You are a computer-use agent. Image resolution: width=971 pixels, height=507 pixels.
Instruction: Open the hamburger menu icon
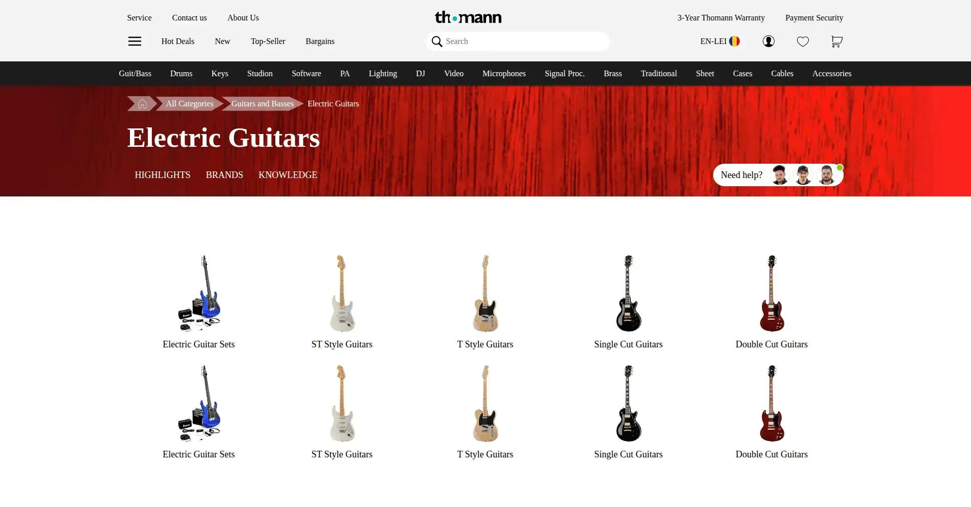pyautogui.click(x=135, y=41)
